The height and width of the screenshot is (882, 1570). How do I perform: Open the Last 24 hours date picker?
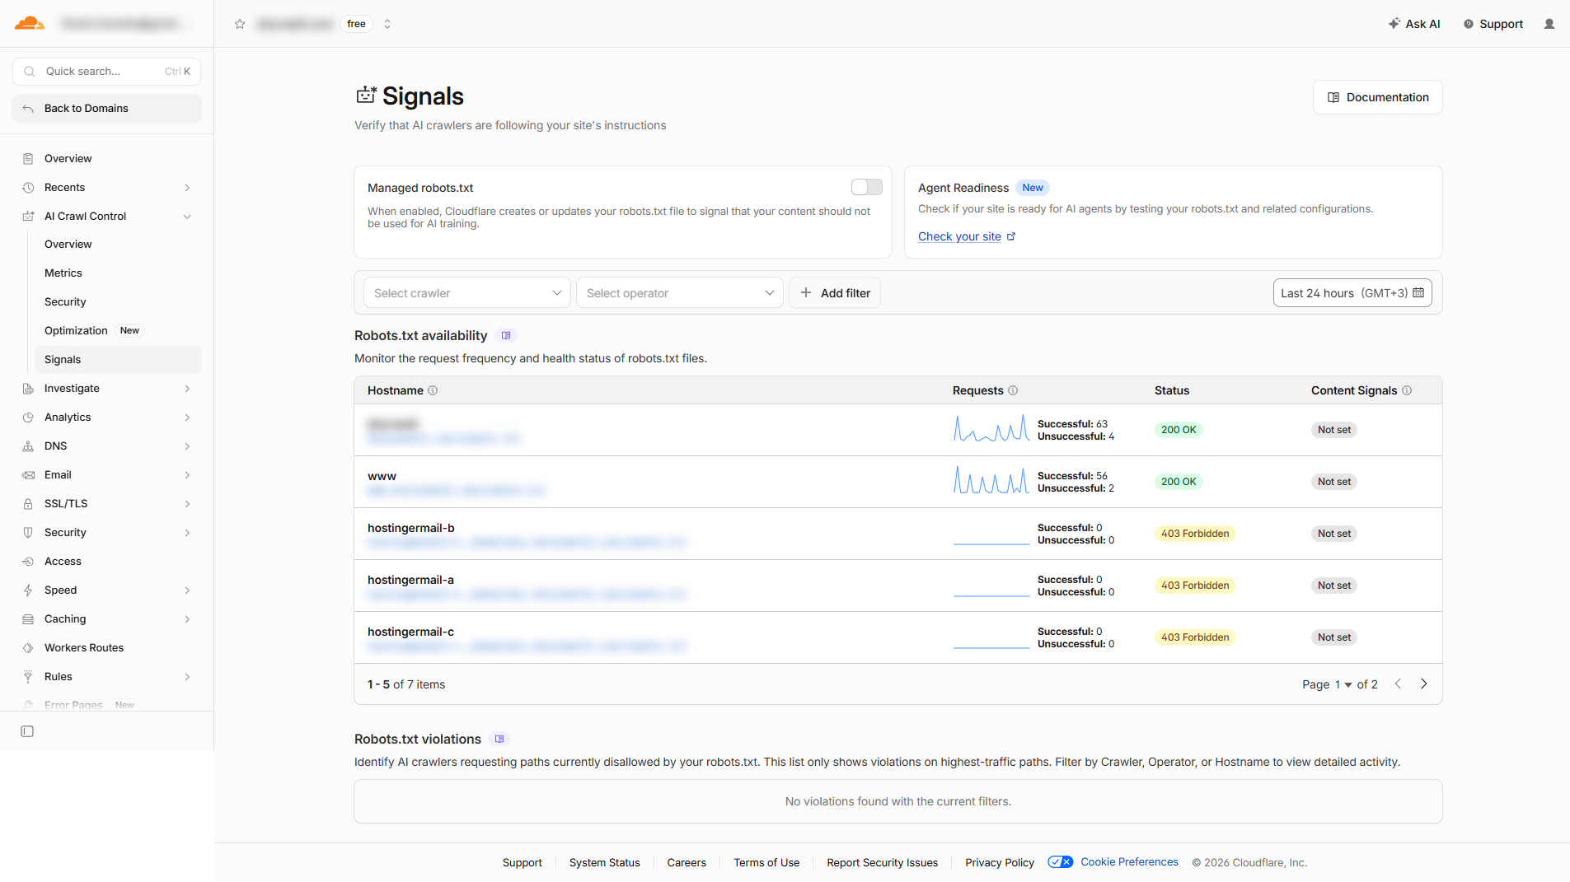[x=1352, y=293]
